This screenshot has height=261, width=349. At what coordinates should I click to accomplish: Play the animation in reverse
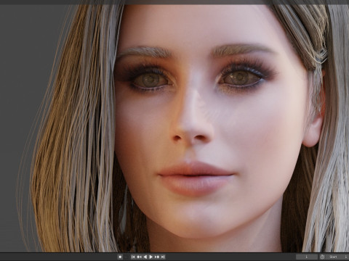[x=145, y=257]
